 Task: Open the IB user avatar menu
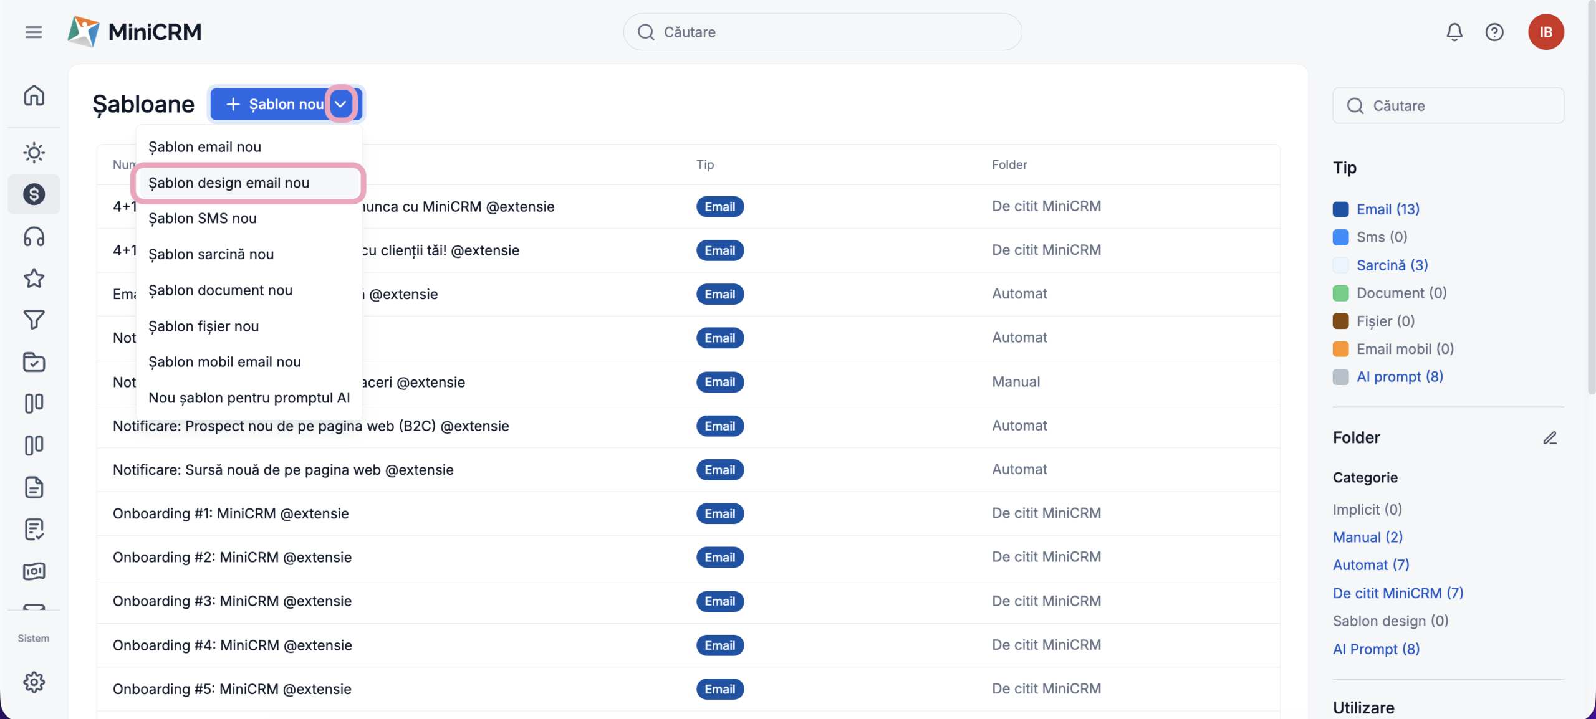1546,32
